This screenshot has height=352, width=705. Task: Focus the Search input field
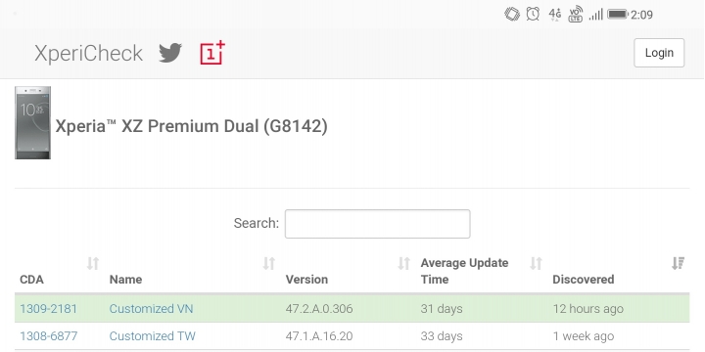pos(378,224)
